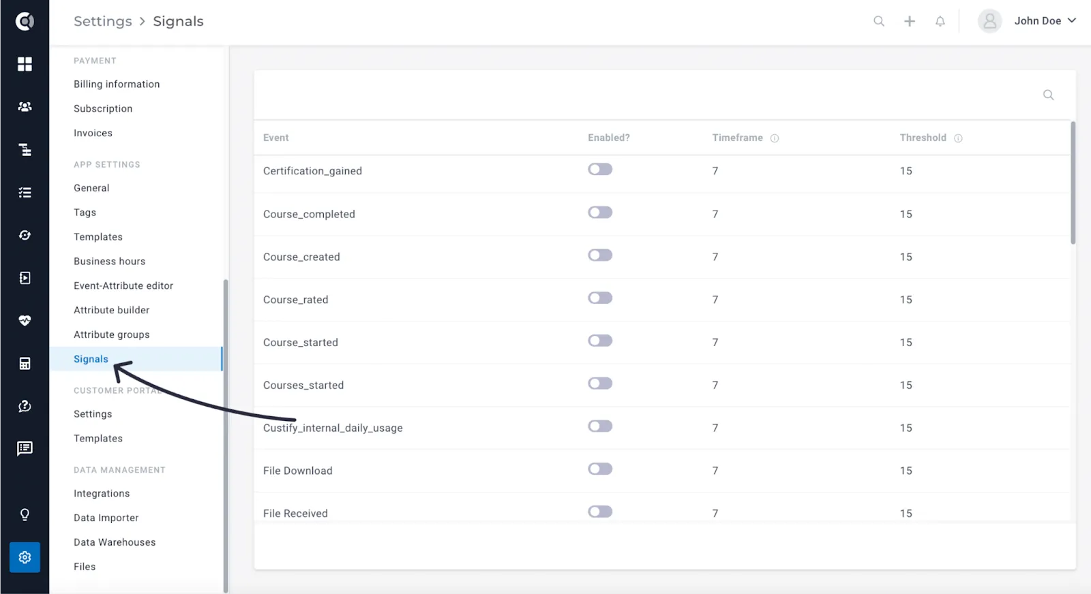Click Timeframe value for Course_started row
1091x594 pixels.
tap(715, 343)
